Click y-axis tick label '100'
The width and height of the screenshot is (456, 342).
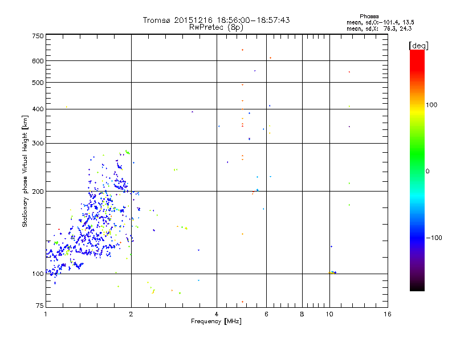point(38,274)
